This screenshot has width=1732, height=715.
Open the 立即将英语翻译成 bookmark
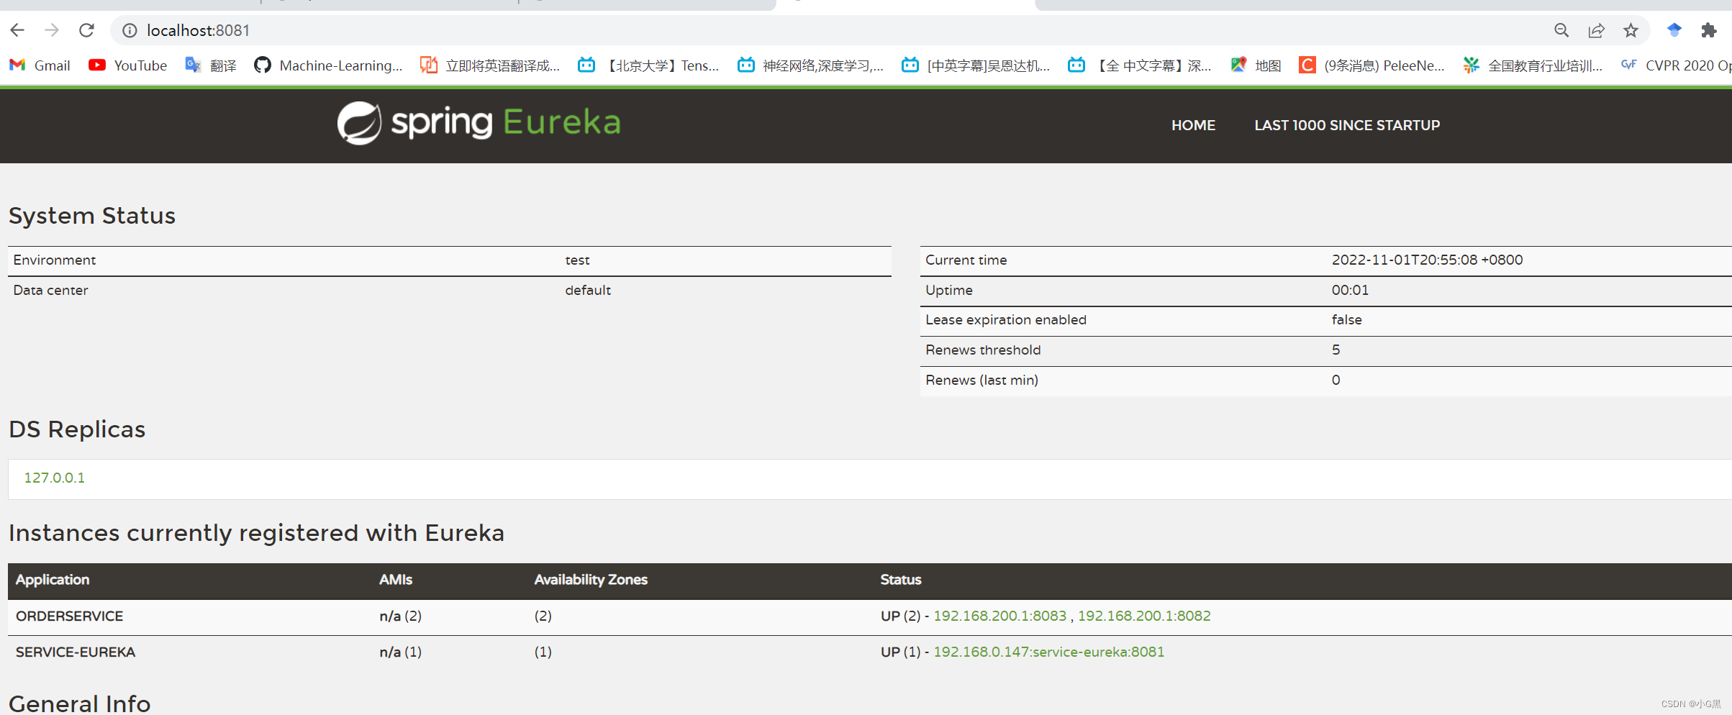coord(490,65)
